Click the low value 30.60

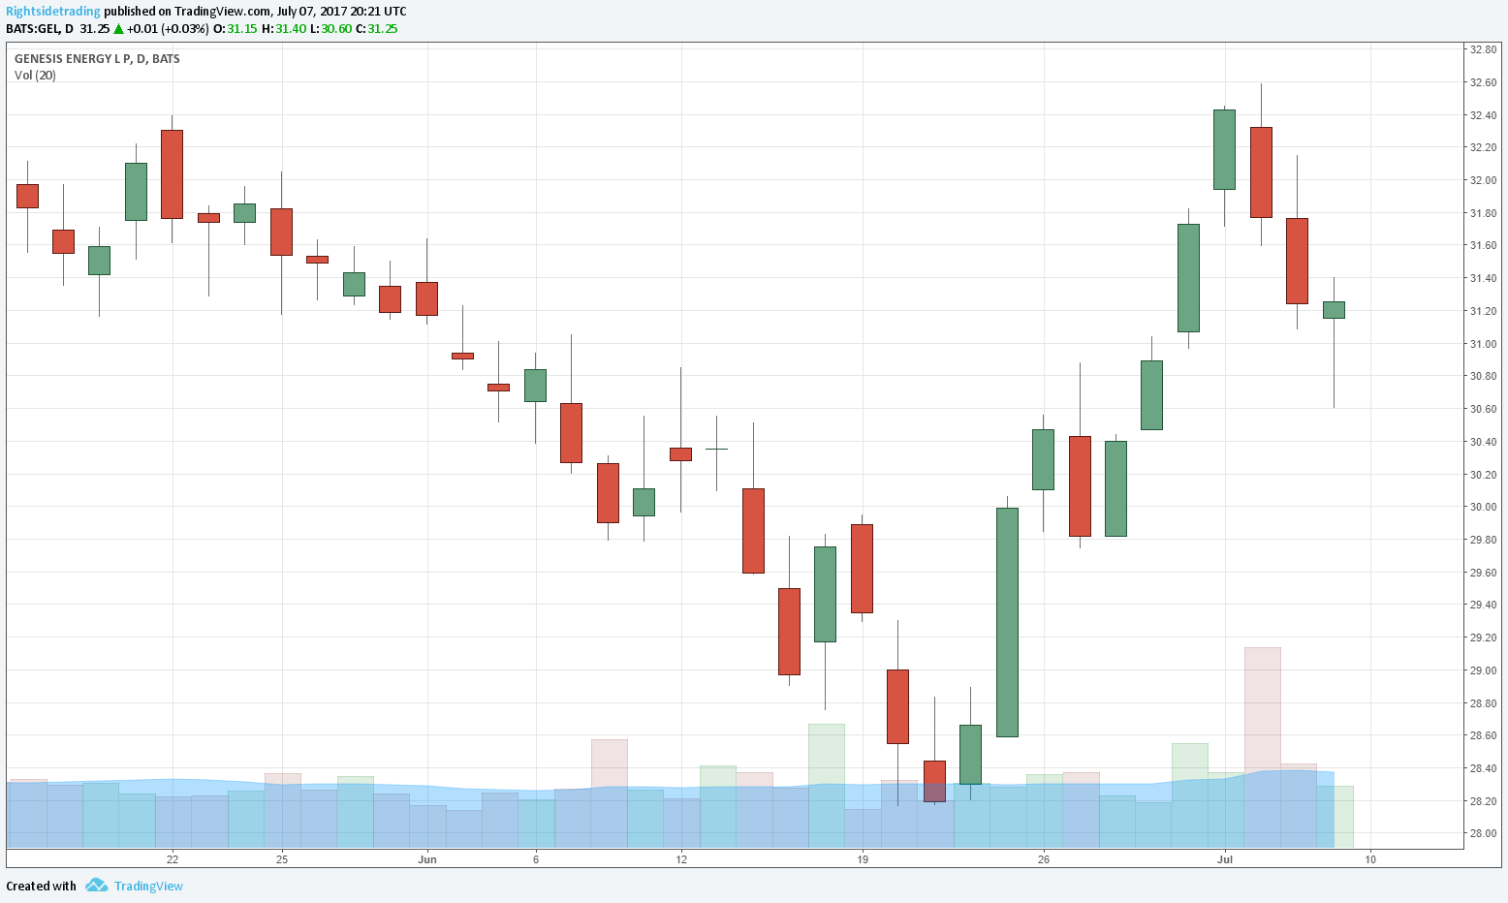tap(336, 29)
